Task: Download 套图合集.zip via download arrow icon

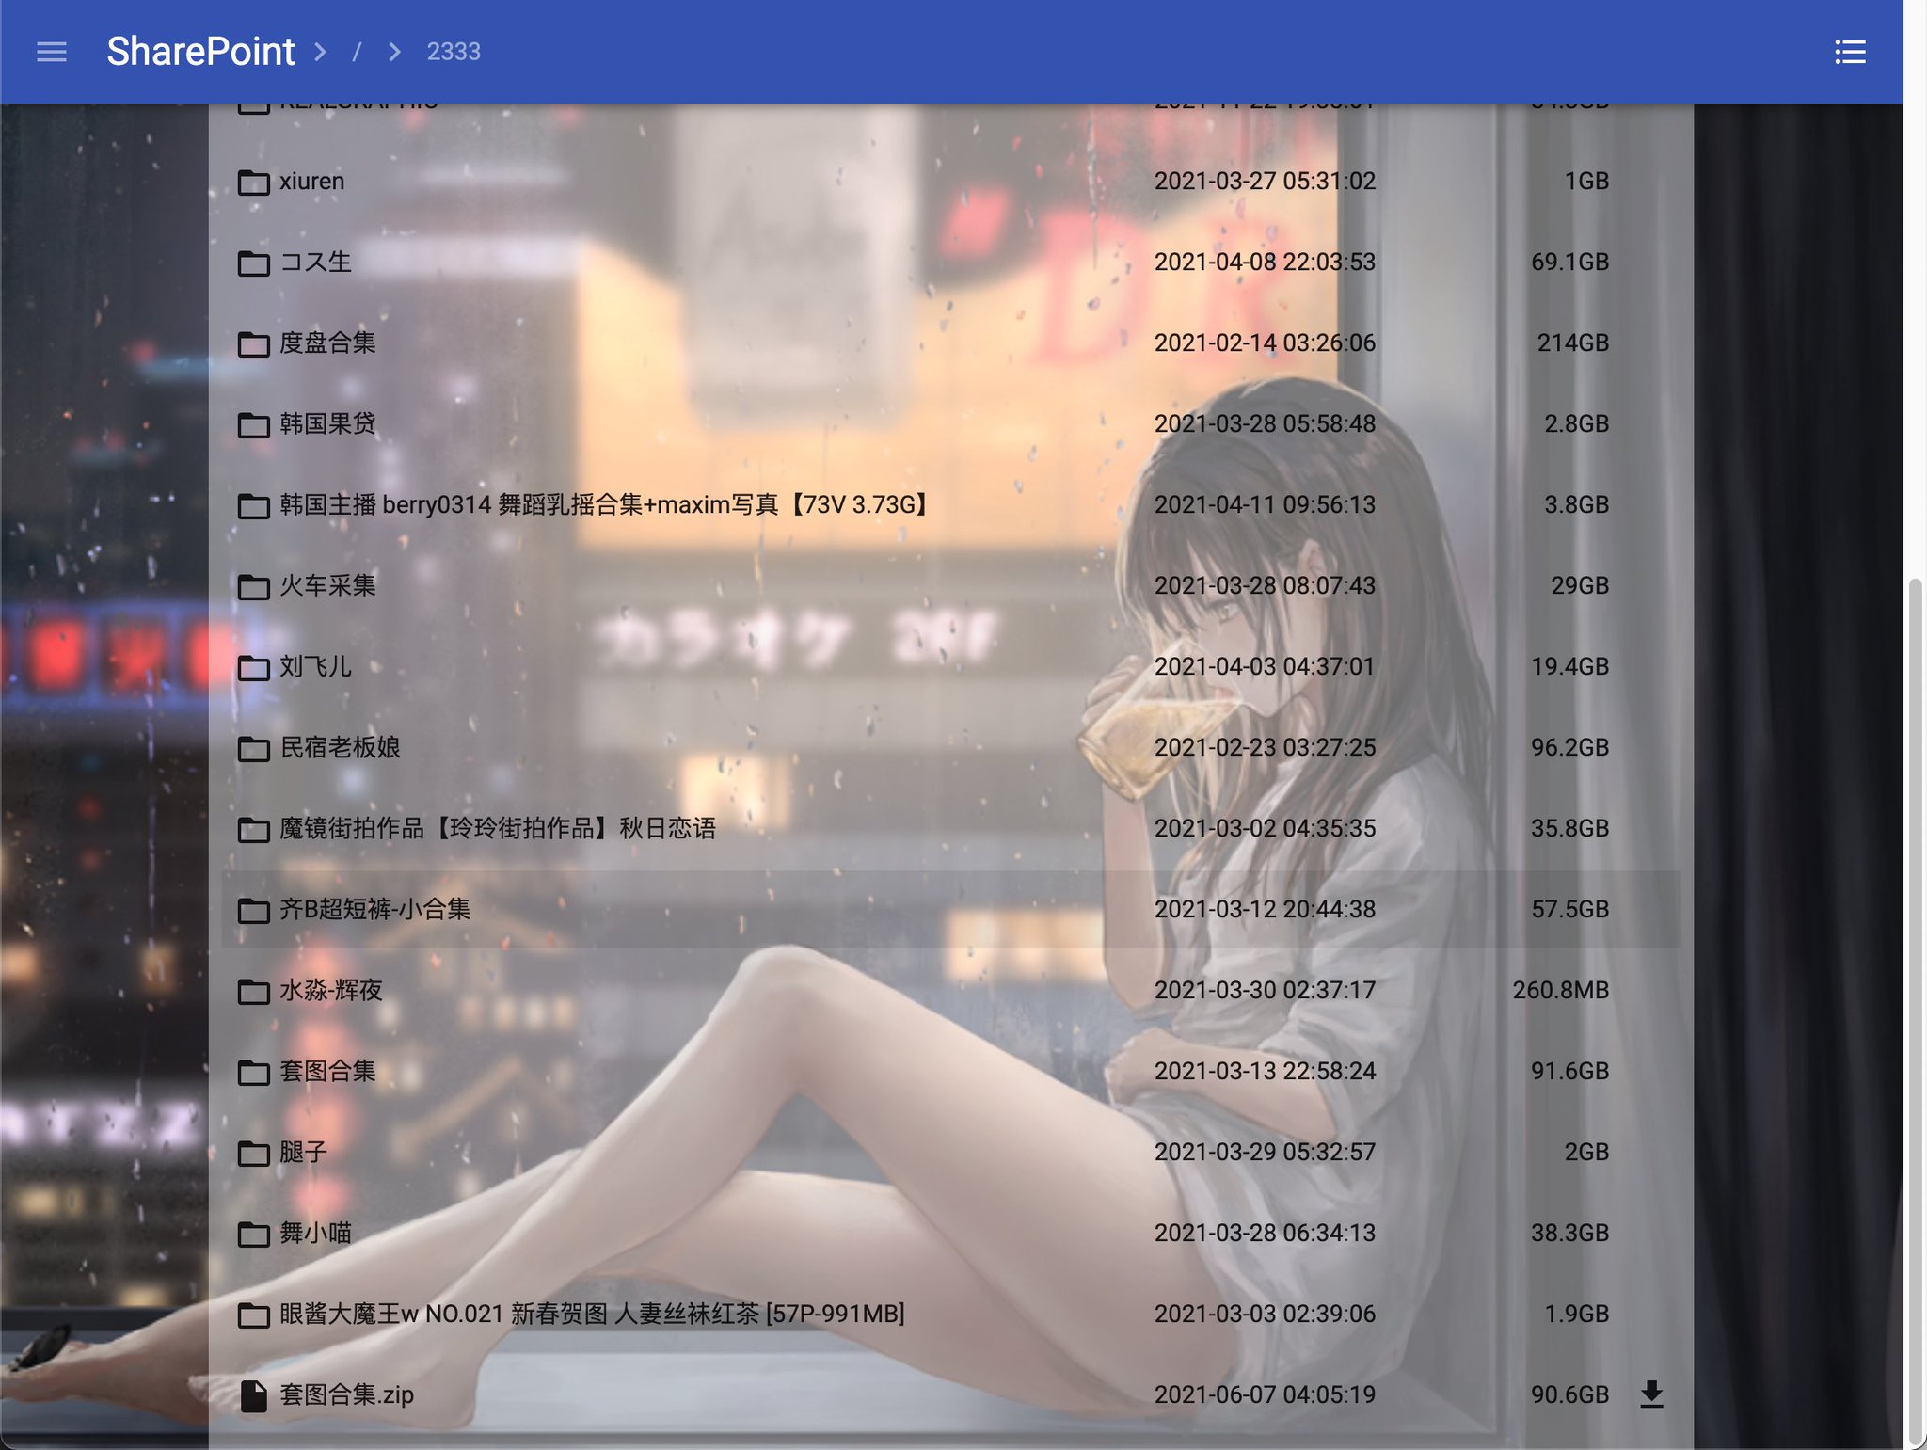Action: click(1651, 1394)
